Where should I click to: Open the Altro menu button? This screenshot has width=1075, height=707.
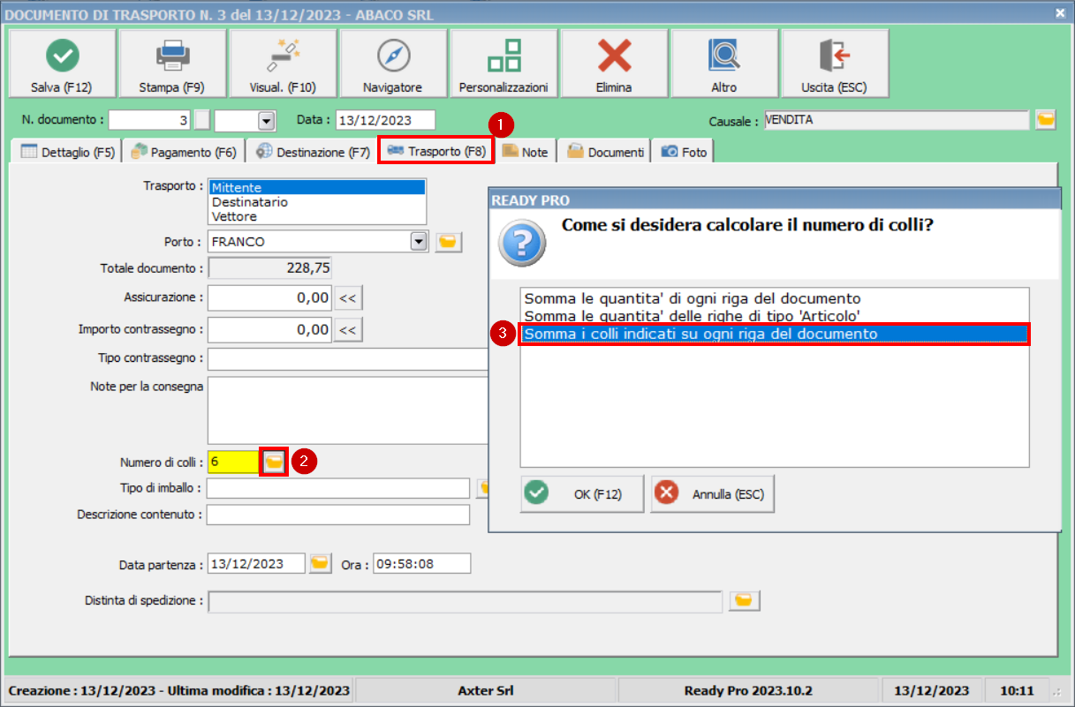point(723,57)
